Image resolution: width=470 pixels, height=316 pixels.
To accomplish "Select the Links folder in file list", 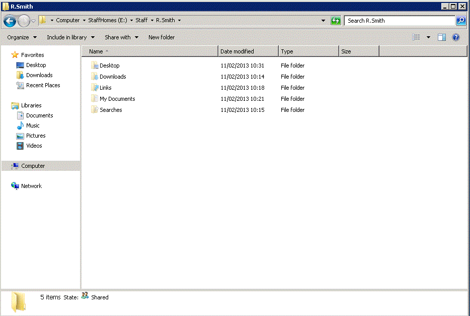I will click(x=101, y=88).
